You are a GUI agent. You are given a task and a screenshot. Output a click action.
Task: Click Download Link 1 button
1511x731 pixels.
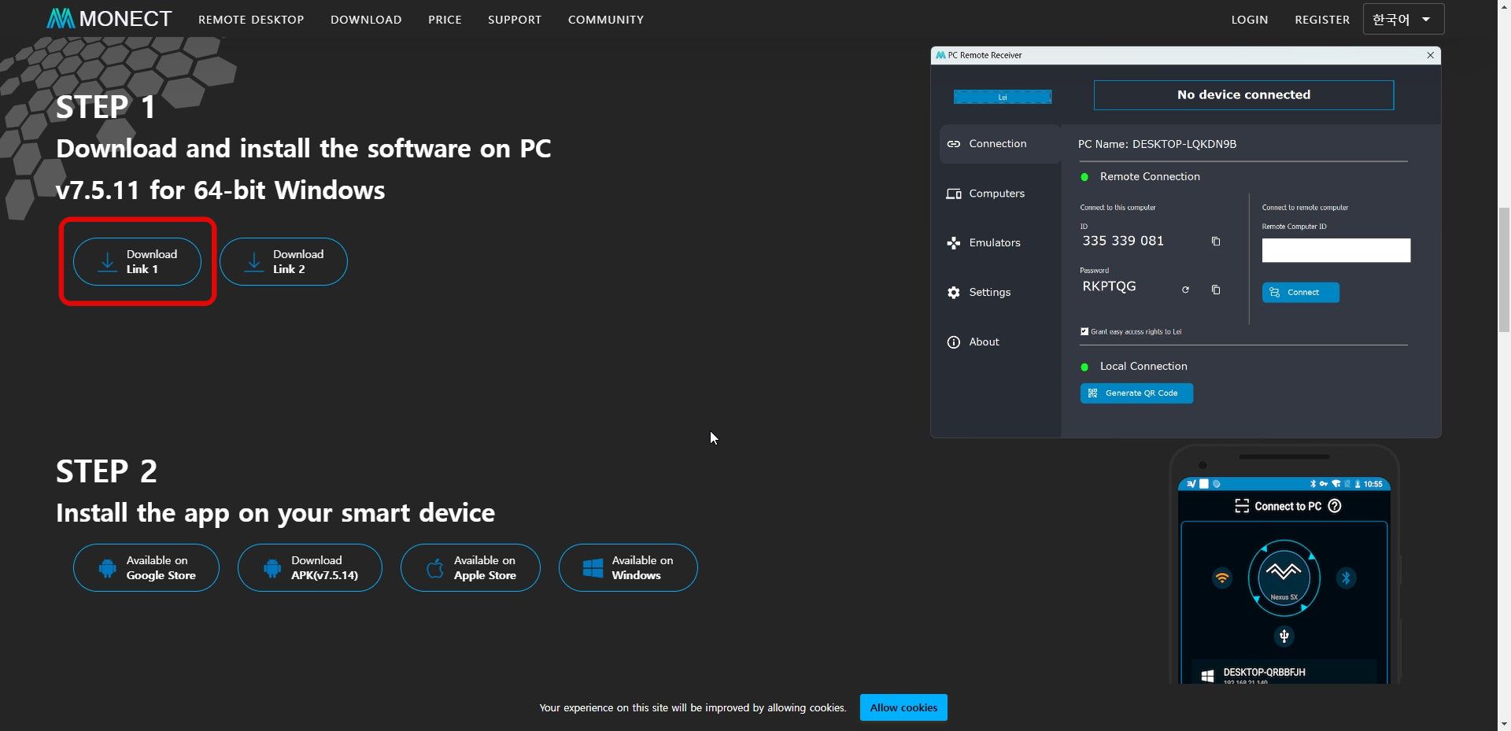pos(137,261)
